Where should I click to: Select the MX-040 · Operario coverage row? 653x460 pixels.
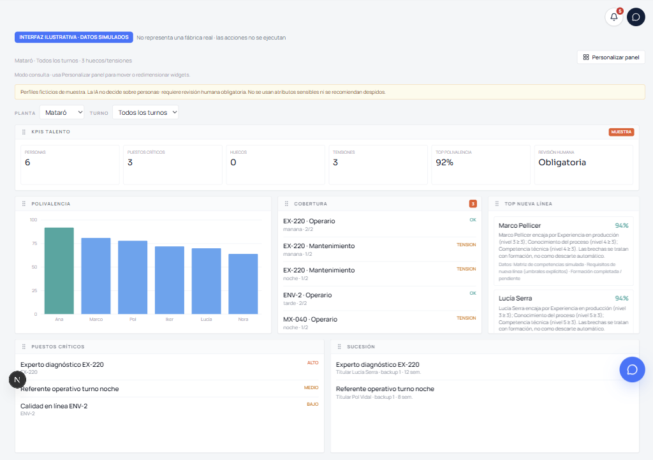pos(379,323)
